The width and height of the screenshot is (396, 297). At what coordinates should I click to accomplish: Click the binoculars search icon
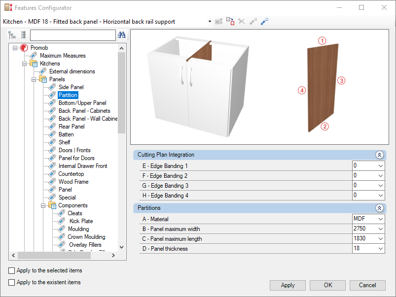click(x=122, y=35)
